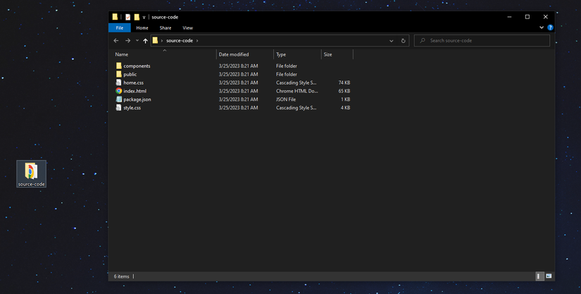The width and height of the screenshot is (581, 294).
Task: Click the Properties quick access icon
Action: (128, 17)
